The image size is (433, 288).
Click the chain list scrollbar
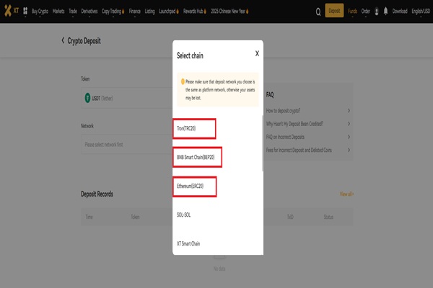[262, 143]
